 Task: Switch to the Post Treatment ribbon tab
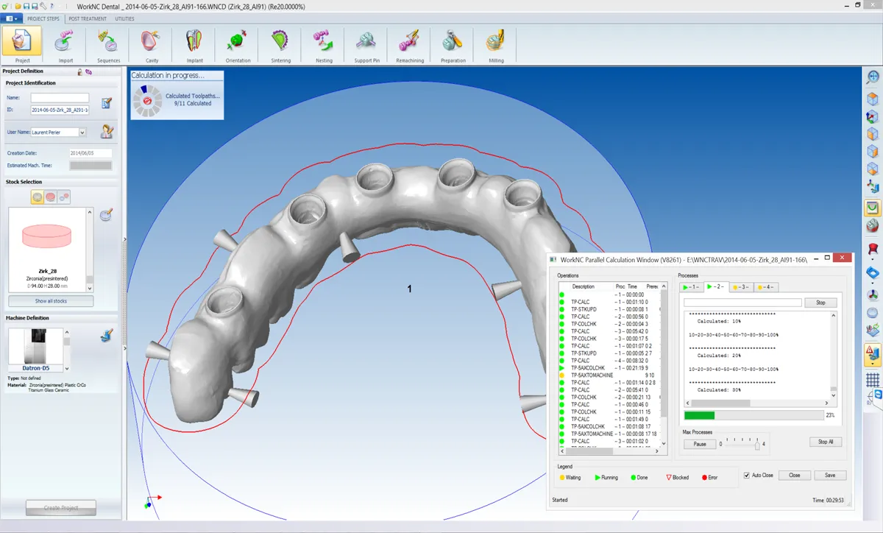pyautogui.click(x=88, y=18)
